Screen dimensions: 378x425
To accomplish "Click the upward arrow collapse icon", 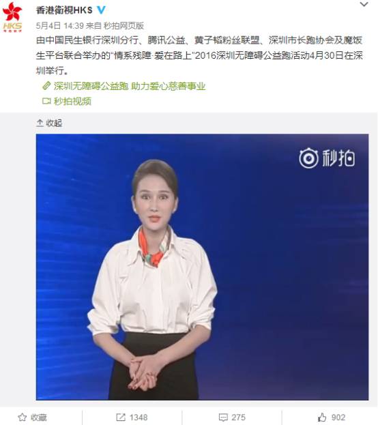I will [40, 123].
